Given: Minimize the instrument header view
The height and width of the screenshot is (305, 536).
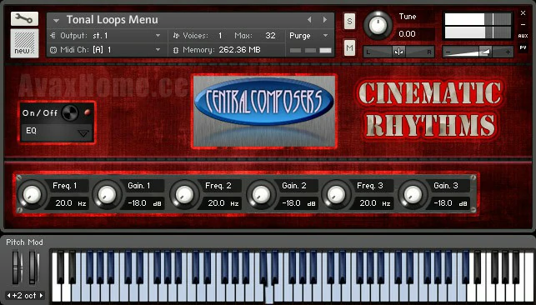Looking at the screenshot, I should (x=523, y=25).
